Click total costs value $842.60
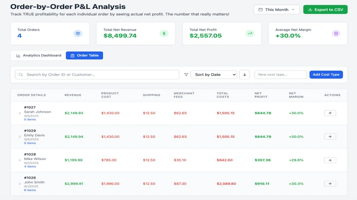 click(224, 160)
